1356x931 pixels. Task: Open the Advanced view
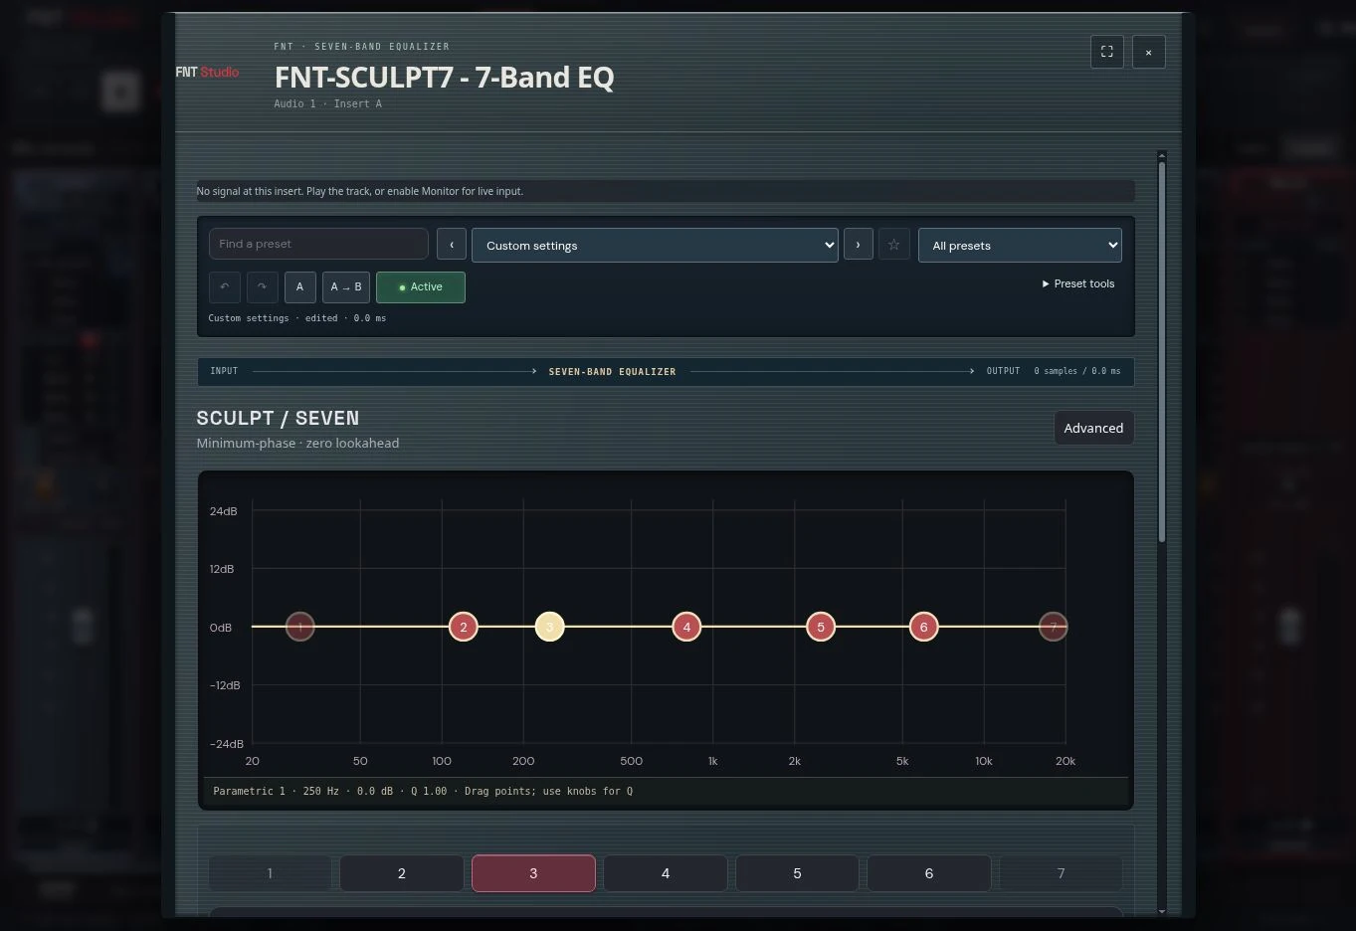tap(1093, 428)
